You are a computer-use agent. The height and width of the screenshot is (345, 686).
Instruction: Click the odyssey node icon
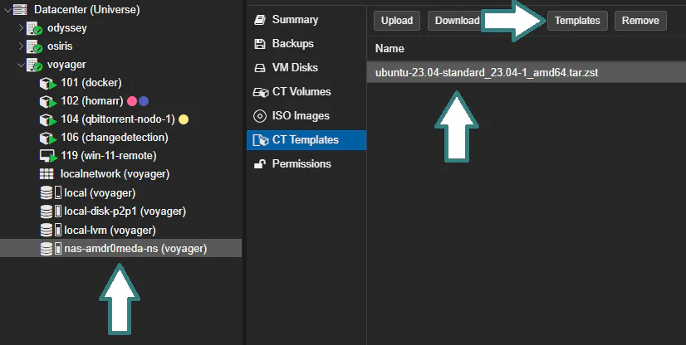click(x=34, y=28)
